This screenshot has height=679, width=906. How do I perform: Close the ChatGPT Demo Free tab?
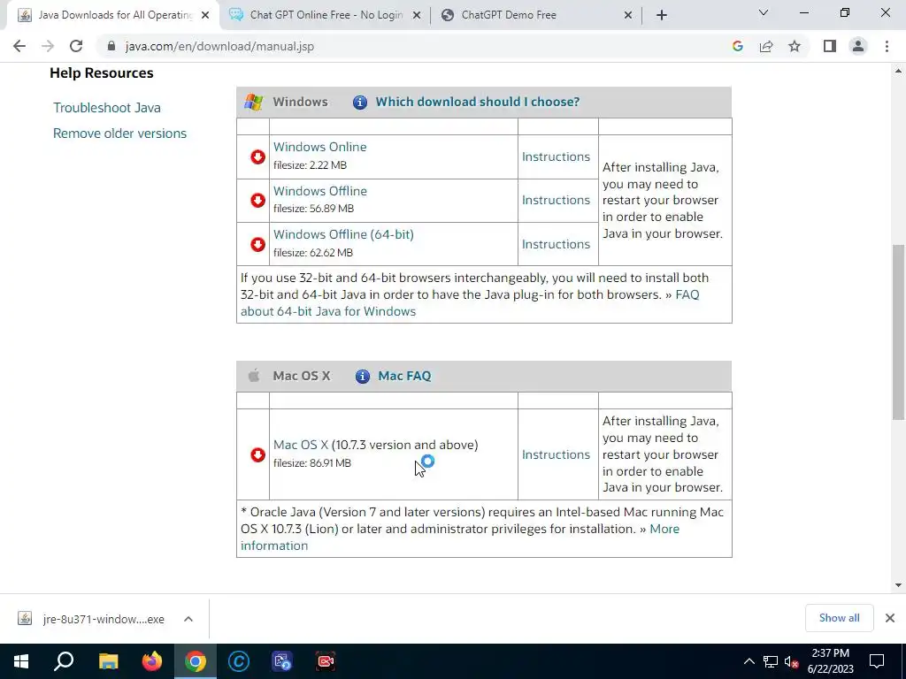pyautogui.click(x=628, y=16)
